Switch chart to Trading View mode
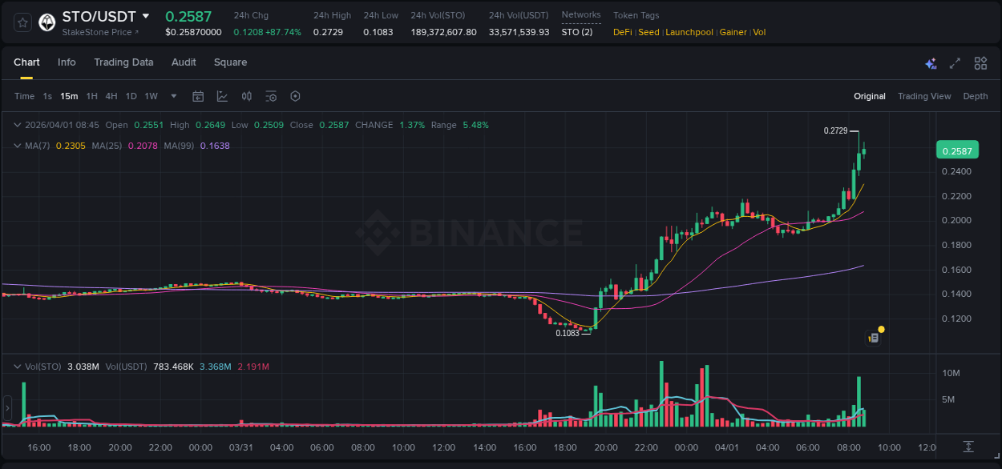 923,96
